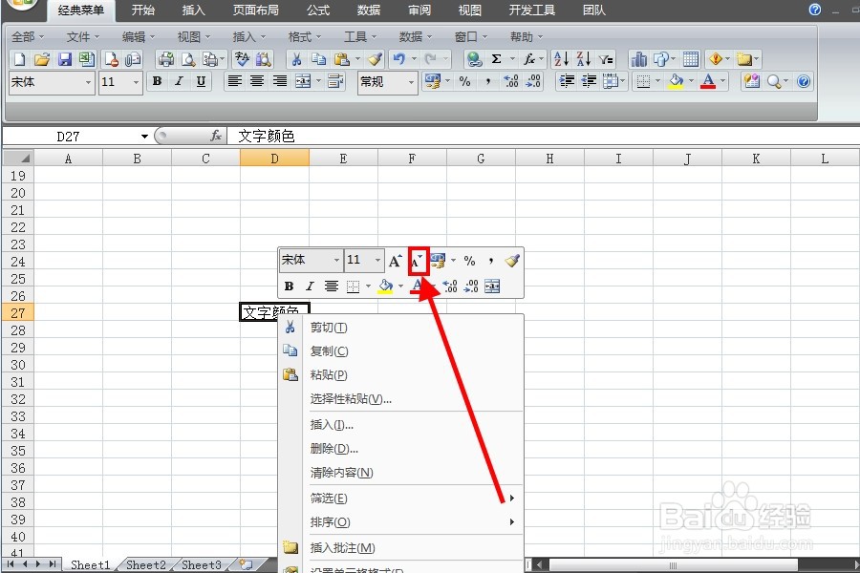This screenshot has height=573, width=860.
Task: Create a new blank workbook icon
Action: (x=19, y=59)
